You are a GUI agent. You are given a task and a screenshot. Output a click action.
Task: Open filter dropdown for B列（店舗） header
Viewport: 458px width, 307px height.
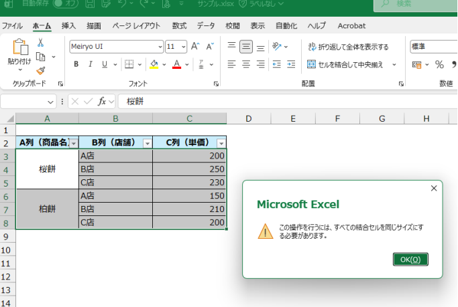point(148,143)
